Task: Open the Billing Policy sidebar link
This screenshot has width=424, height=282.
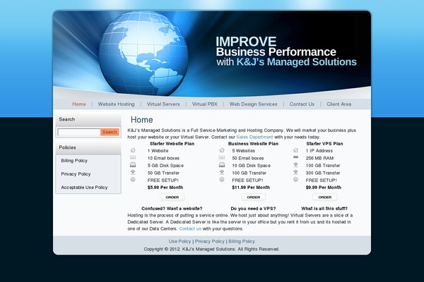Action: coord(74,161)
